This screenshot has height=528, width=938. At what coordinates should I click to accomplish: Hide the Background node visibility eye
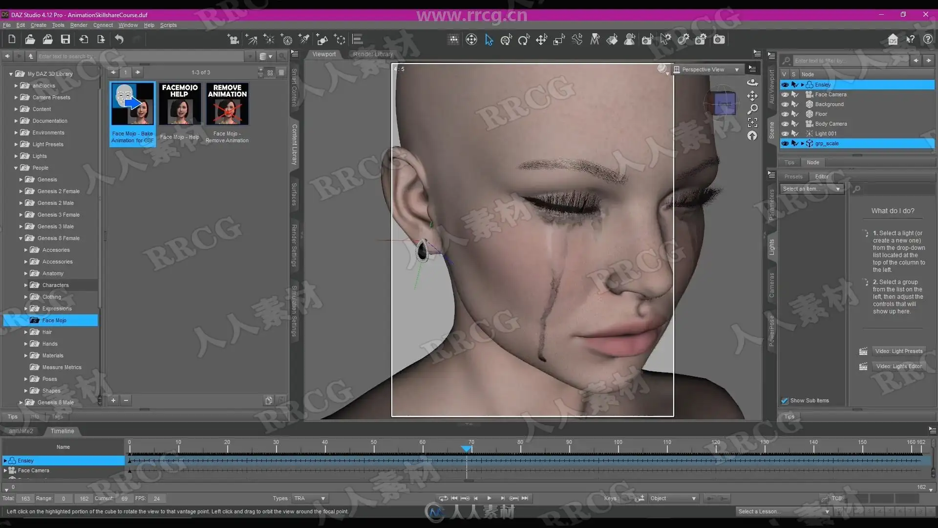(785, 104)
